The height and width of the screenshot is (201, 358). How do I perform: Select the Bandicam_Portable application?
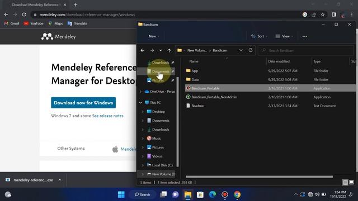pos(205,88)
